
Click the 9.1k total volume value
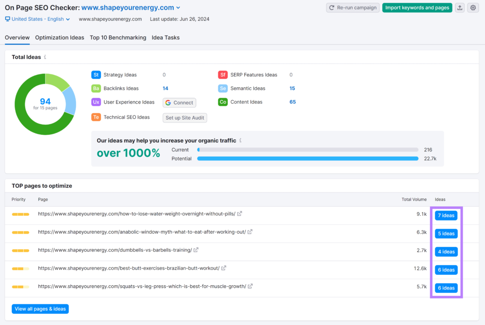[422, 214]
